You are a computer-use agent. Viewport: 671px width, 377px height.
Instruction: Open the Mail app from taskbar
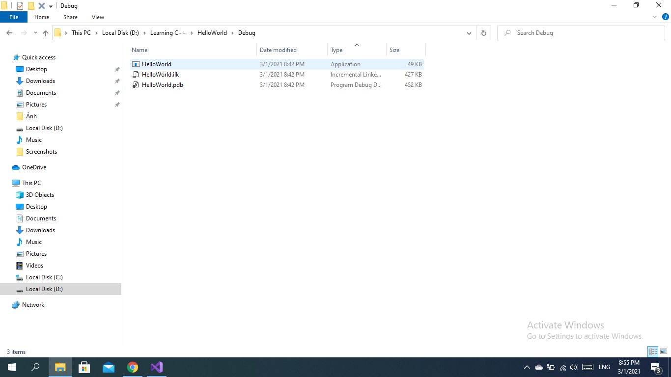coord(109,367)
